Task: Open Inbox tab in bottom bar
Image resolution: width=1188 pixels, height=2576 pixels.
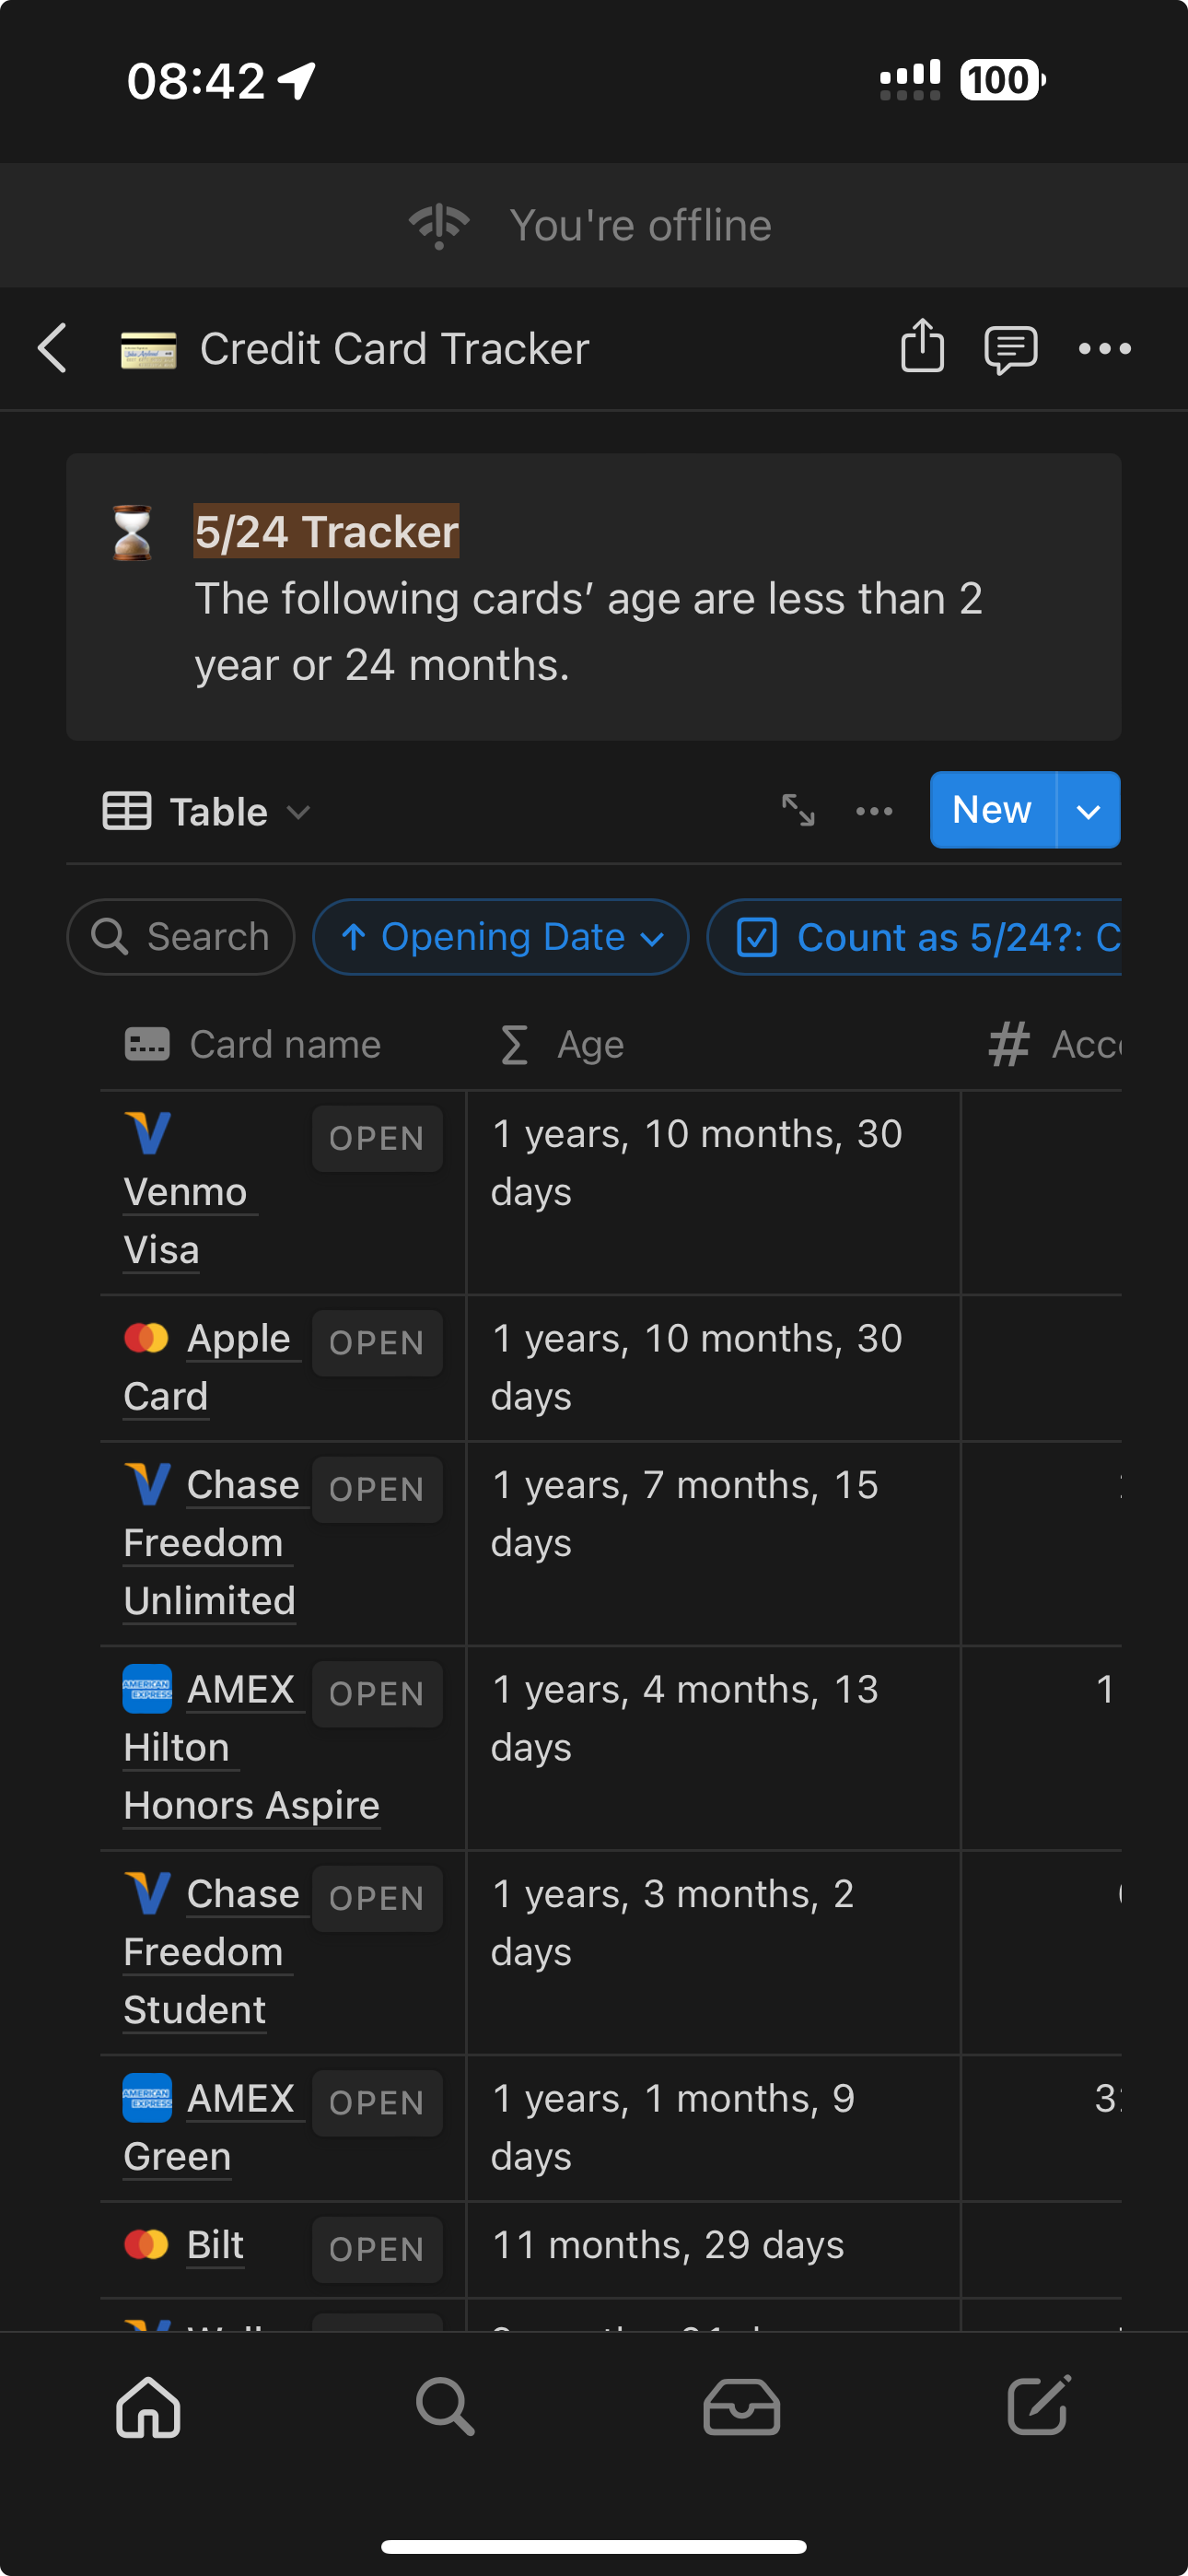Action: tap(741, 2408)
